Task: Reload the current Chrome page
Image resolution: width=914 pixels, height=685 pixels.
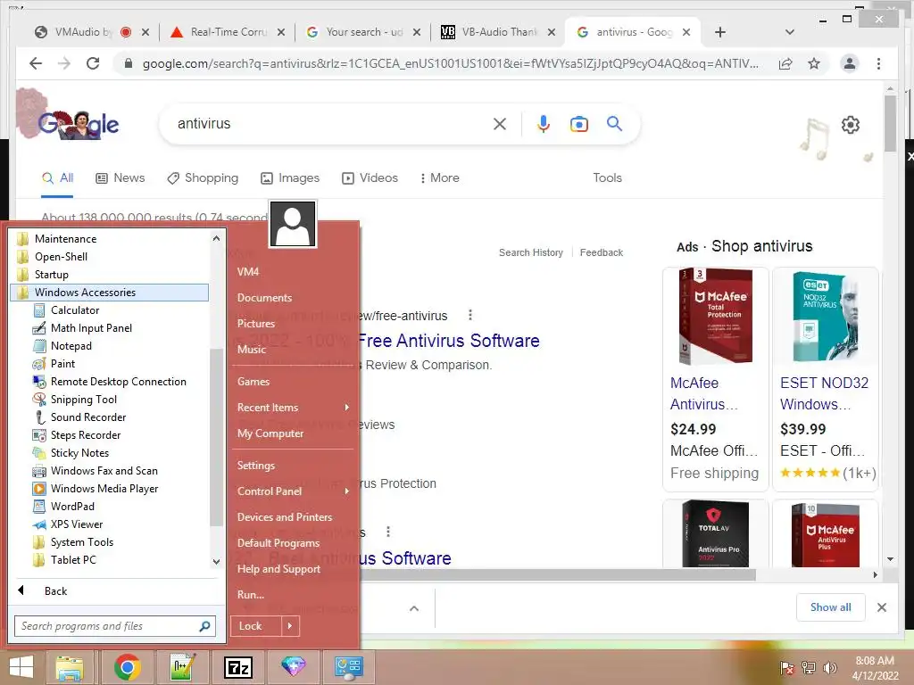Action: 93,63
